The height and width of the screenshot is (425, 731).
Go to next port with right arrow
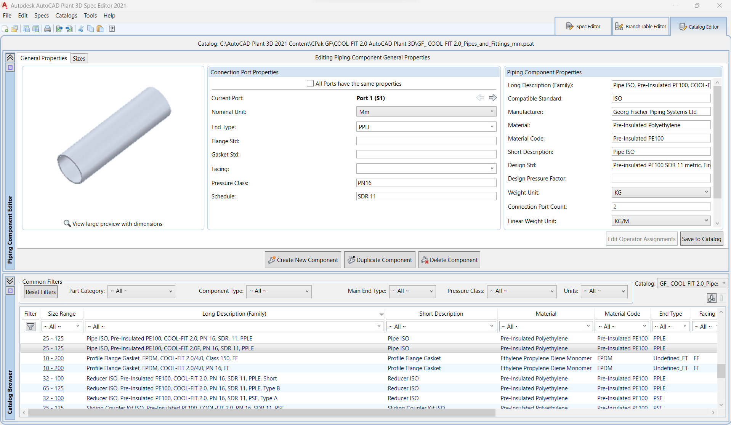click(492, 98)
